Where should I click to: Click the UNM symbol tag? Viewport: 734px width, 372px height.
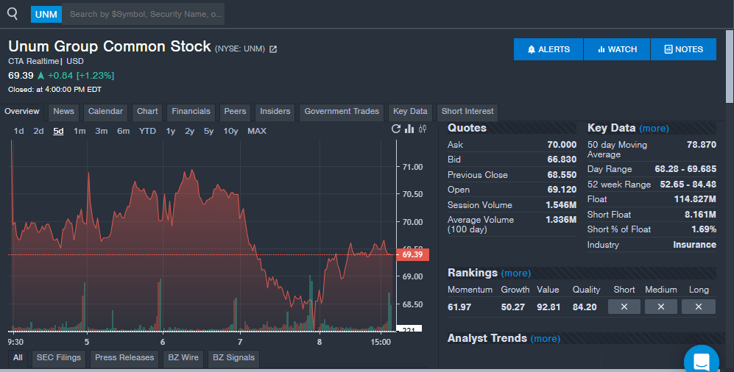point(46,15)
